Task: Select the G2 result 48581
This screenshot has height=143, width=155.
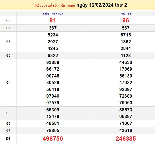Action: tap(53, 124)
